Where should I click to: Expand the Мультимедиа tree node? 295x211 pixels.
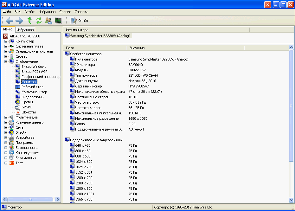(x=6, y=117)
